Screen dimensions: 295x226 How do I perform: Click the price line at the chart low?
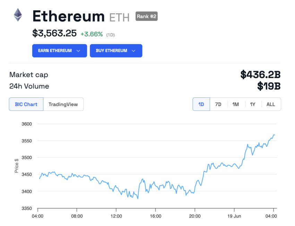point(137,199)
